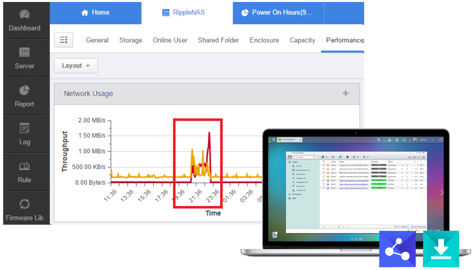Open the Report section in sidebar

25,96
